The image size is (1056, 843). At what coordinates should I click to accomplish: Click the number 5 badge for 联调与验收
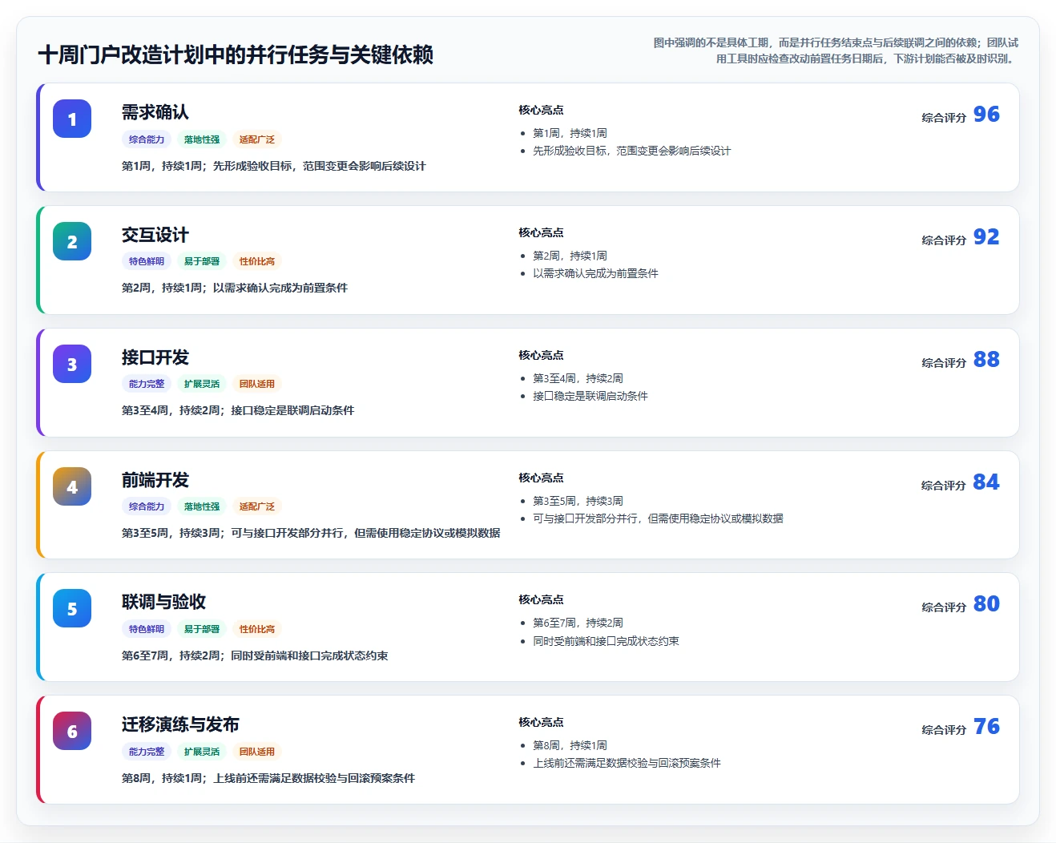(72, 608)
